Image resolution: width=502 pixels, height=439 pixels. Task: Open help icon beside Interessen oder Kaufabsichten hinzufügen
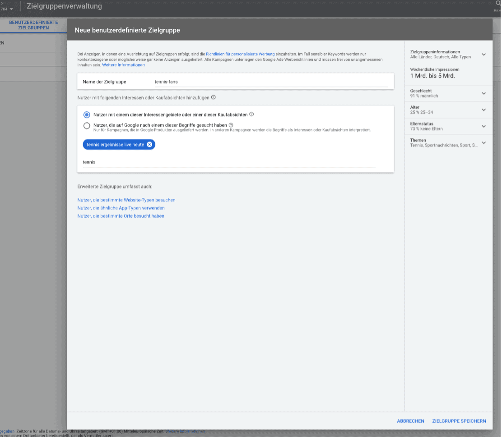point(213,97)
